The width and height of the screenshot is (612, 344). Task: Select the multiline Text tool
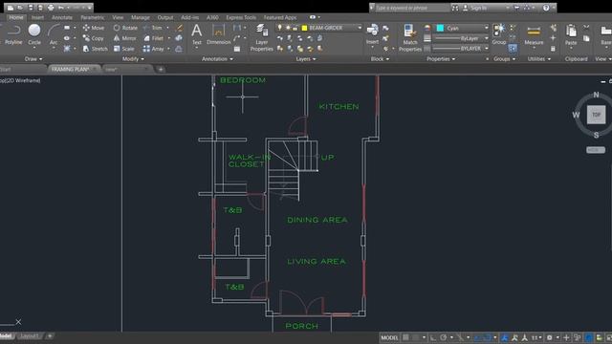tap(197, 34)
